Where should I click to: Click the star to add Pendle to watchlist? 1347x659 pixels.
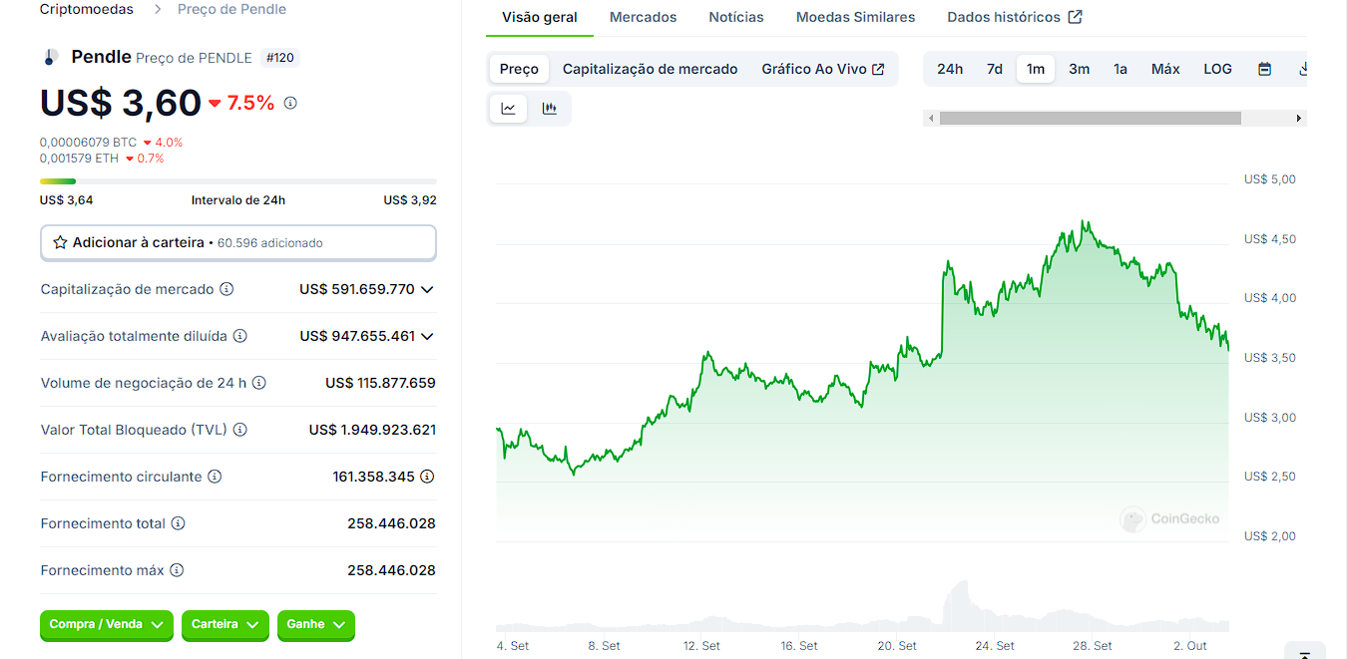click(62, 242)
